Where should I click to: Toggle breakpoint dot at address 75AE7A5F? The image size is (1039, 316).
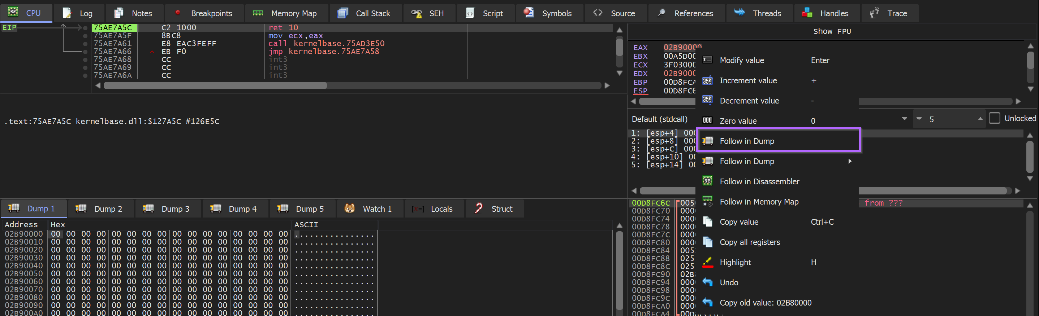pyautogui.click(x=85, y=36)
